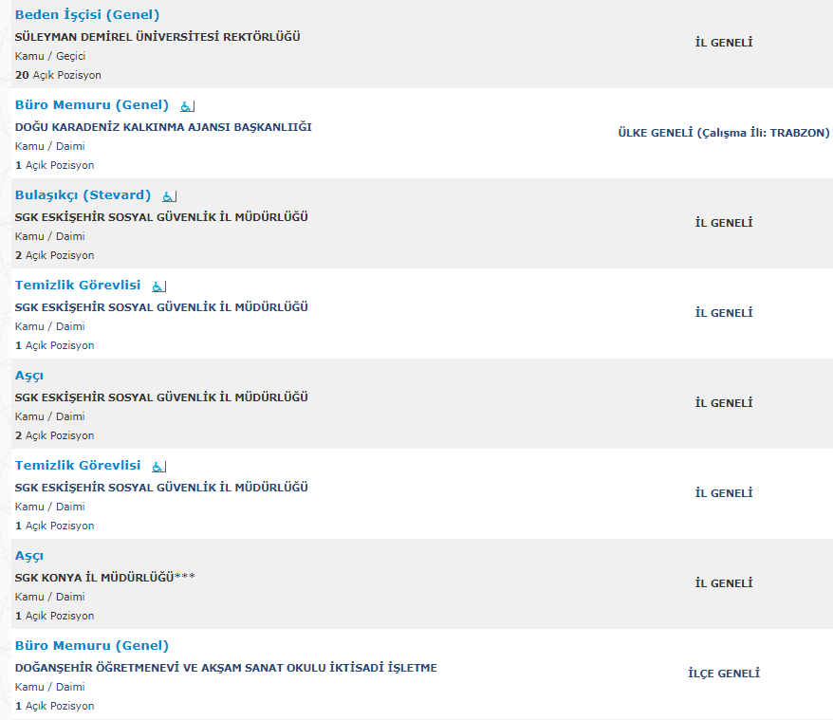The image size is (833, 720).
Task: Open the Aşçı listing at SGK Konya
Action: [x=29, y=556]
